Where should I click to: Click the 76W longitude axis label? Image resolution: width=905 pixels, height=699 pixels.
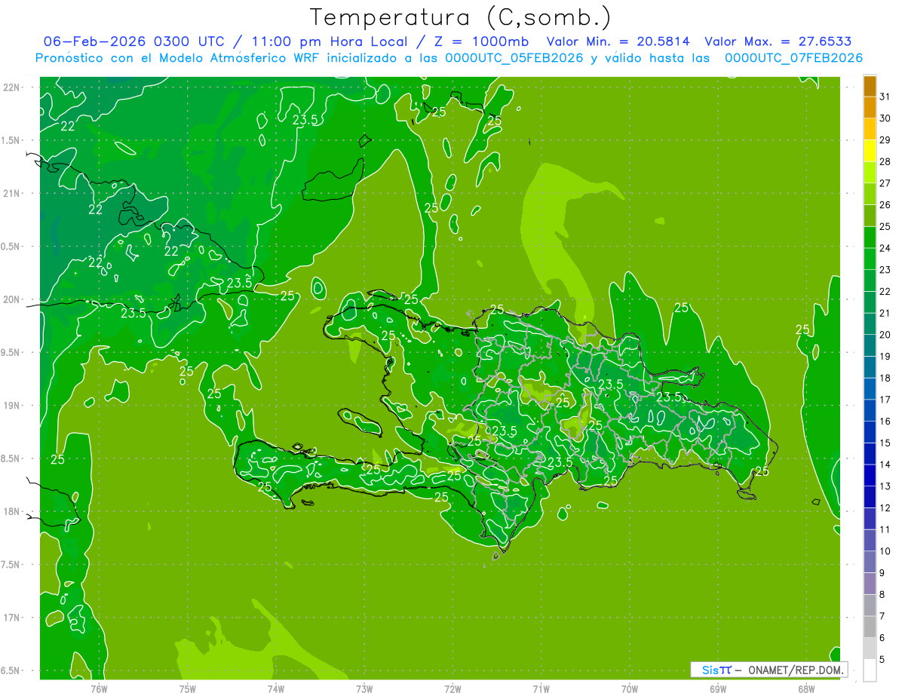tap(99, 689)
